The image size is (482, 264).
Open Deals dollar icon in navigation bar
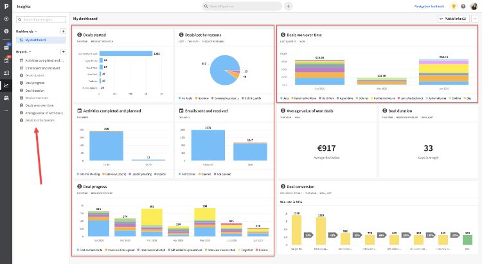pos(6,31)
